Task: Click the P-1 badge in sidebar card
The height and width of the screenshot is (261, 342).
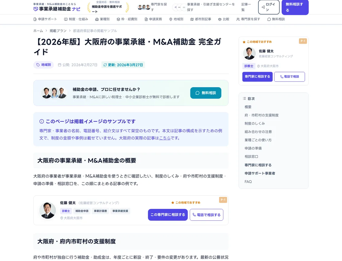Action: point(303,41)
